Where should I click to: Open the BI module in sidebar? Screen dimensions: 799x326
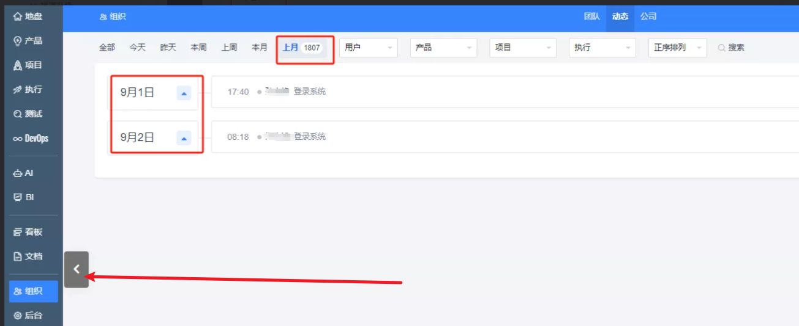pos(24,197)
